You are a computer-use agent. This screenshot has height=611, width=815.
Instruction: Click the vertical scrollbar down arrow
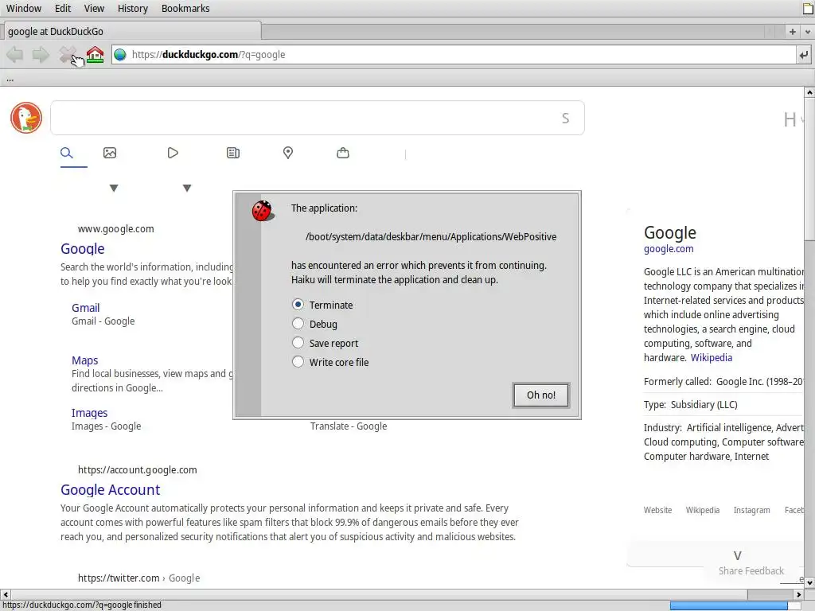pos(809,583)
